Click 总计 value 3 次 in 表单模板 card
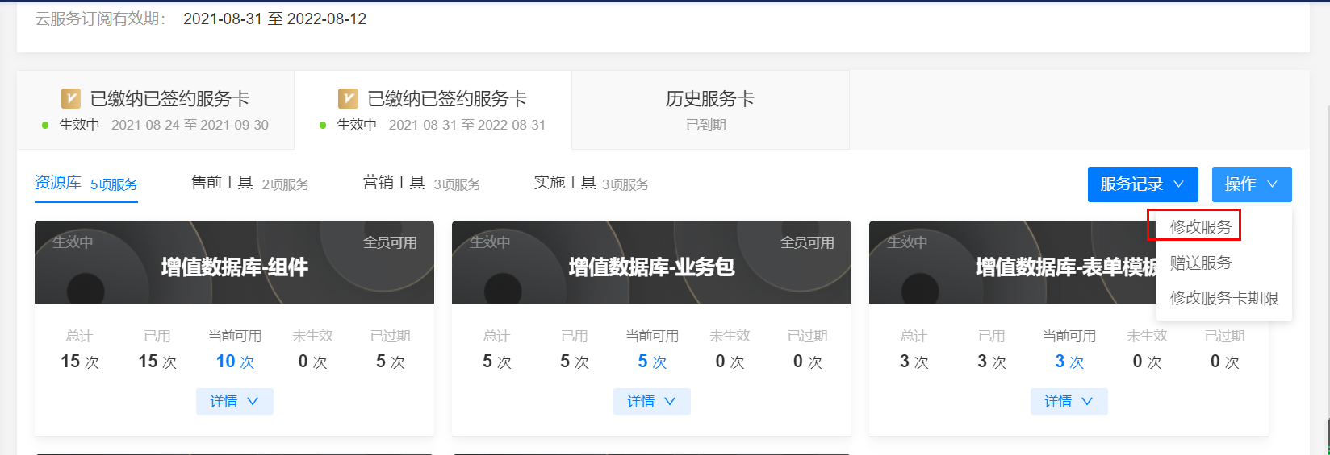 (x=914, y=362)
